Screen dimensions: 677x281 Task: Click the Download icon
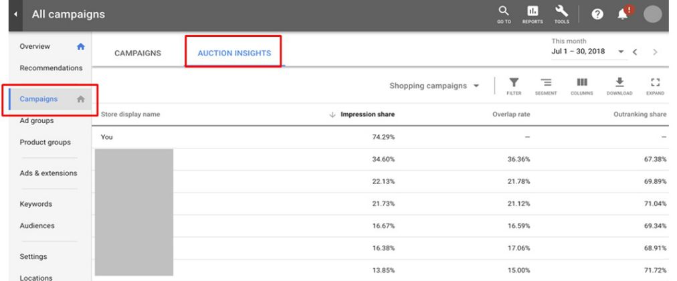coord(619,86)
